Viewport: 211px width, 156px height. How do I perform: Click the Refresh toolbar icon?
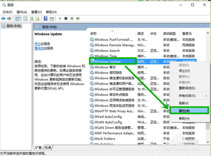coord(32,18)
